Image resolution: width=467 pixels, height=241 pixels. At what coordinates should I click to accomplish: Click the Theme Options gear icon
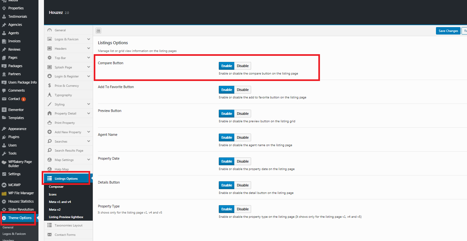[x=4, y=218]
